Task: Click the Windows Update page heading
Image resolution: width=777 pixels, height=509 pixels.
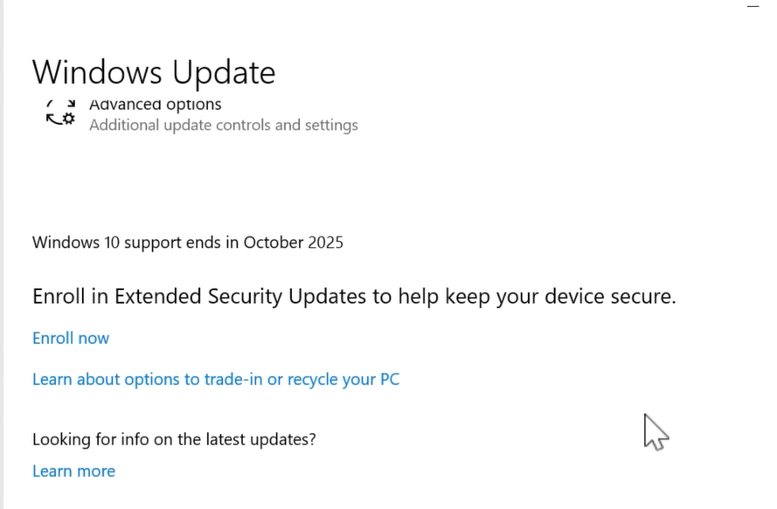Action: [x=154, y=72]
